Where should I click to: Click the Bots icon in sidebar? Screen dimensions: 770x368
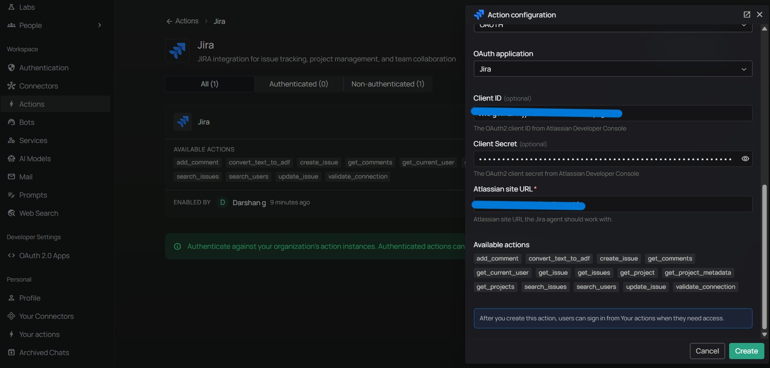tap(11, 122)
